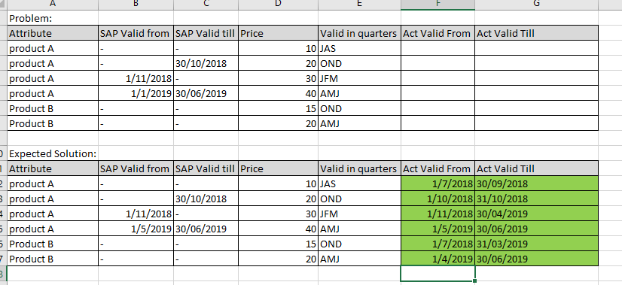Select the green cell showing 1/10/2018
622x285 pixels.
[x=438, y=199]
